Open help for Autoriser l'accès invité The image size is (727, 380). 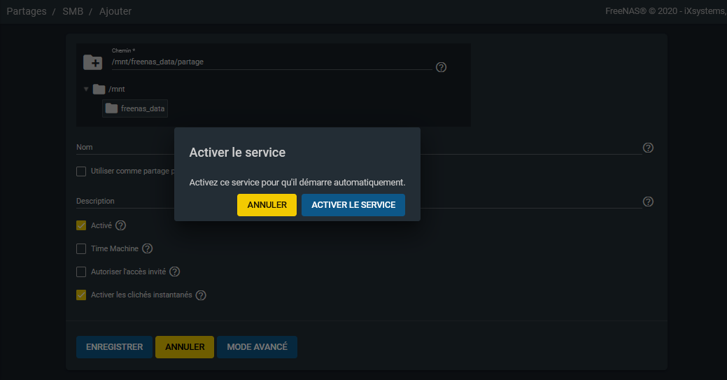(175, 272)
